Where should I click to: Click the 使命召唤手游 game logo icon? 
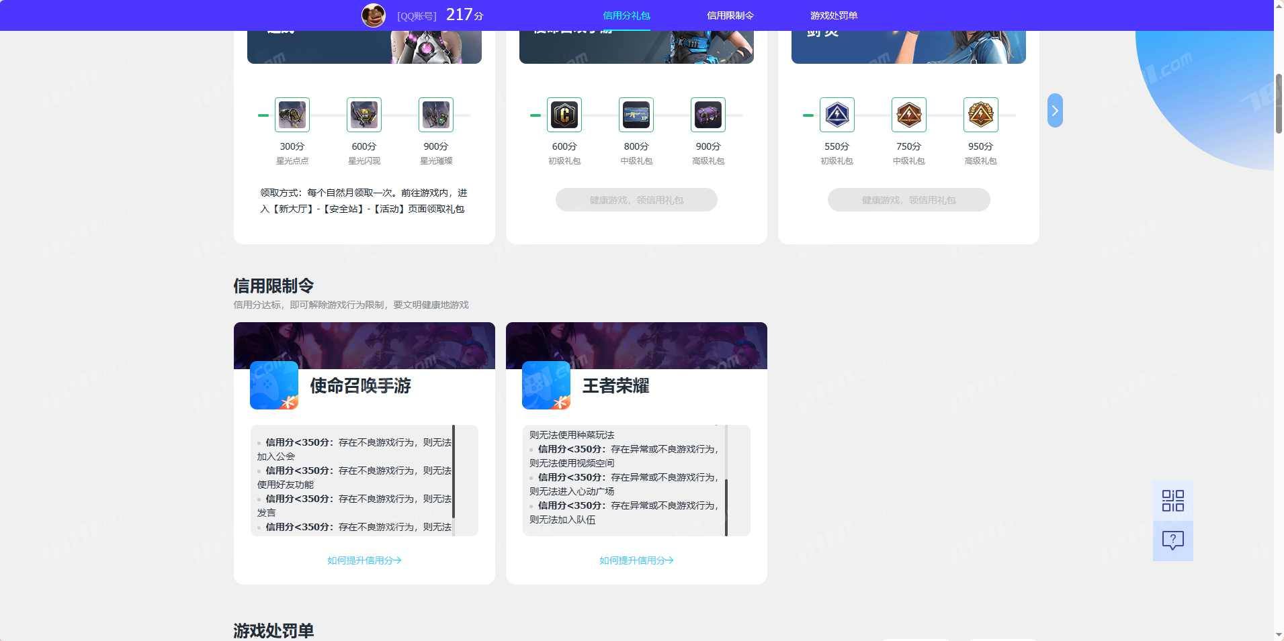tap(274, 385)
